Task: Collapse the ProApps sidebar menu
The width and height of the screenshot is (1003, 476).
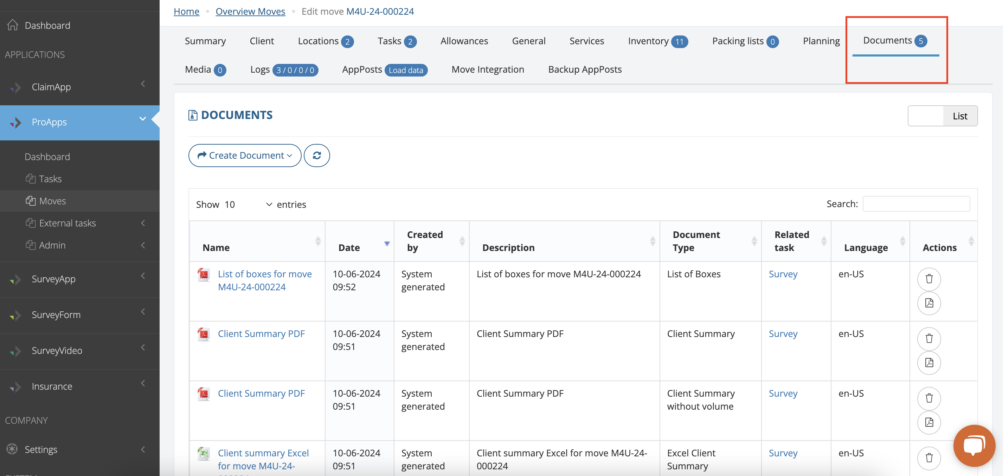Action: [x=143, y=119]
